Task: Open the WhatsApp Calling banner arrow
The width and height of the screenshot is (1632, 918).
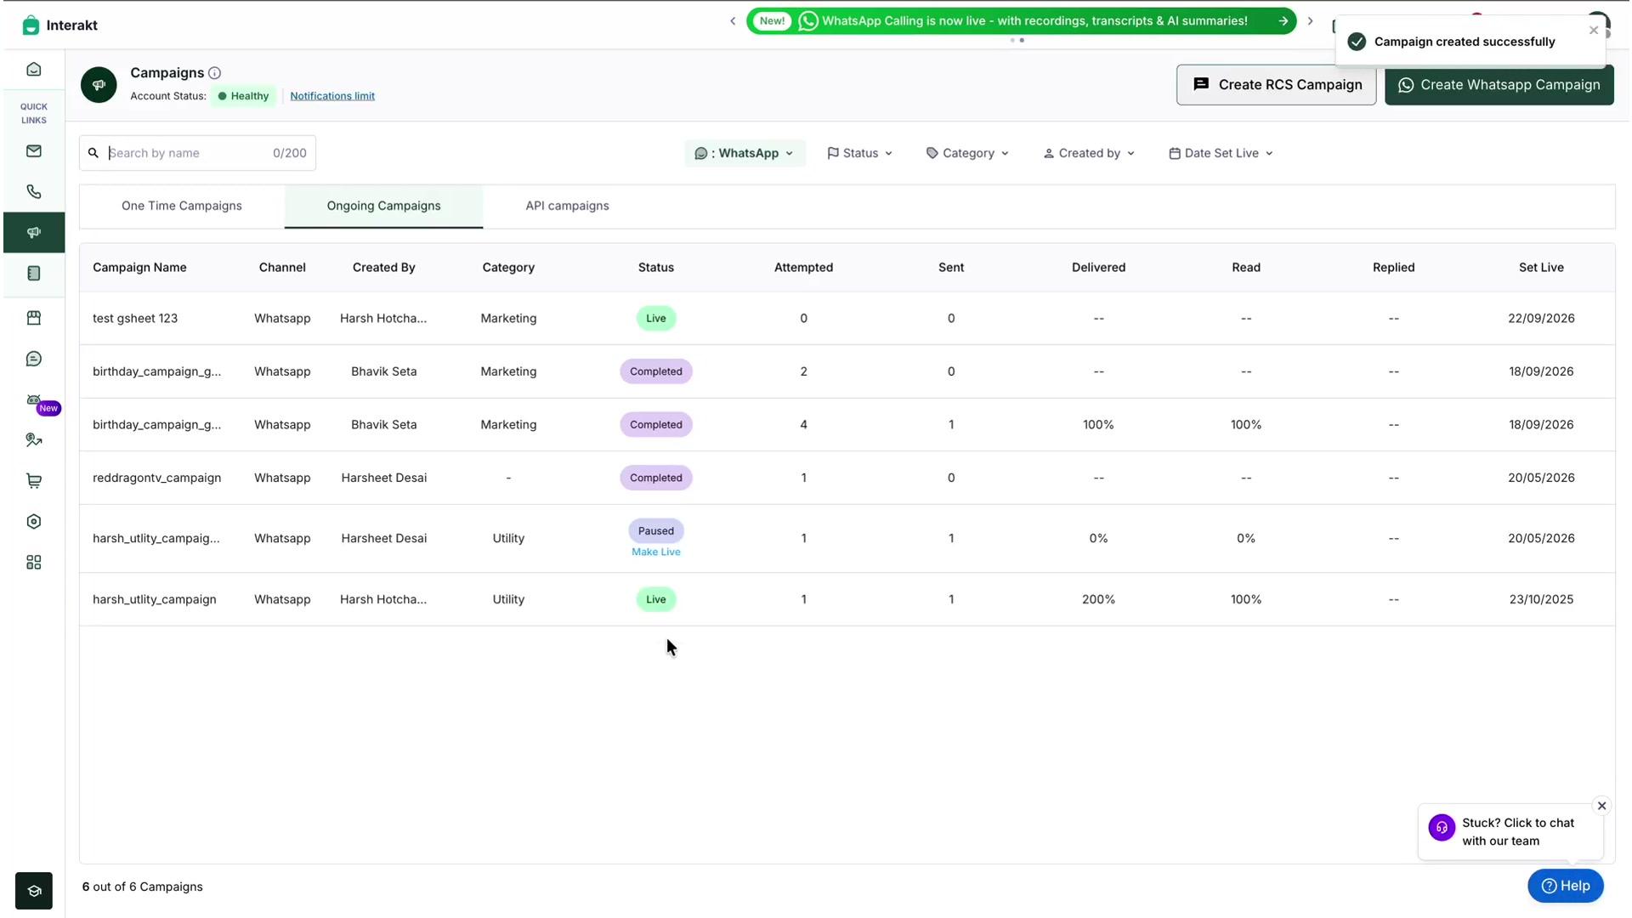Action: [x=1283, y=21]
